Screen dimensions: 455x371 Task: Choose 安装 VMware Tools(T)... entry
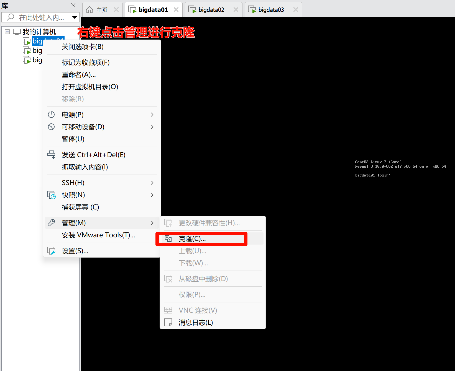click(102, 235)
